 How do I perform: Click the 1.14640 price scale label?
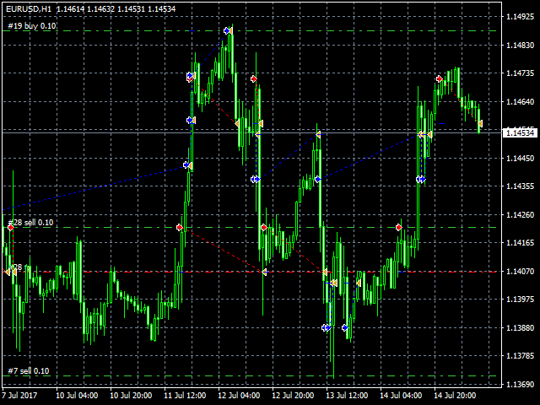pyautogui.click(x=520, y=101)
